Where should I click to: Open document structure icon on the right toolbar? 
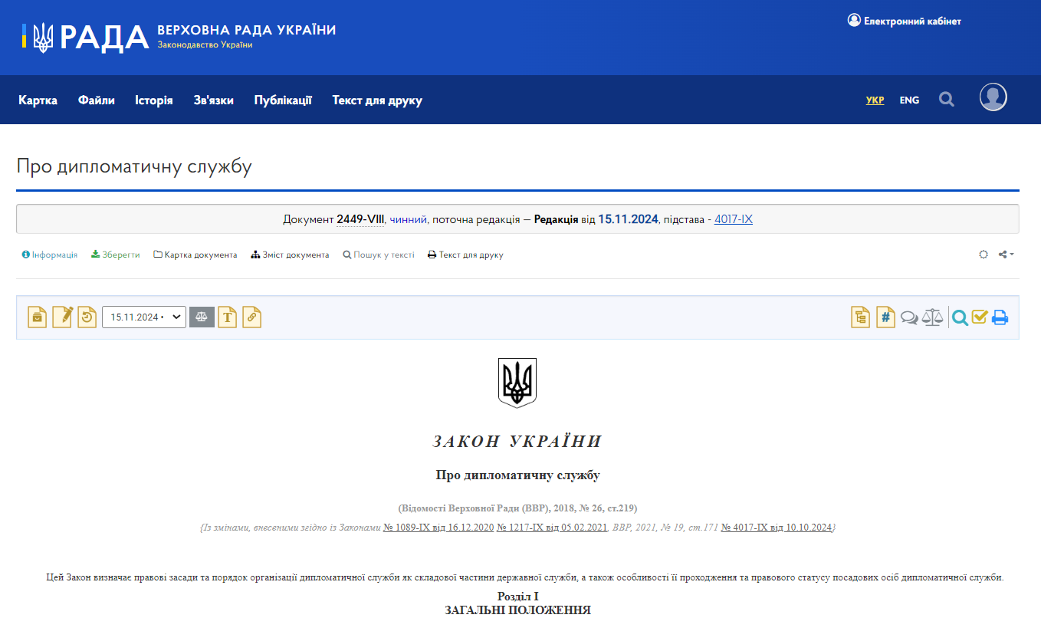coord(859,317)
